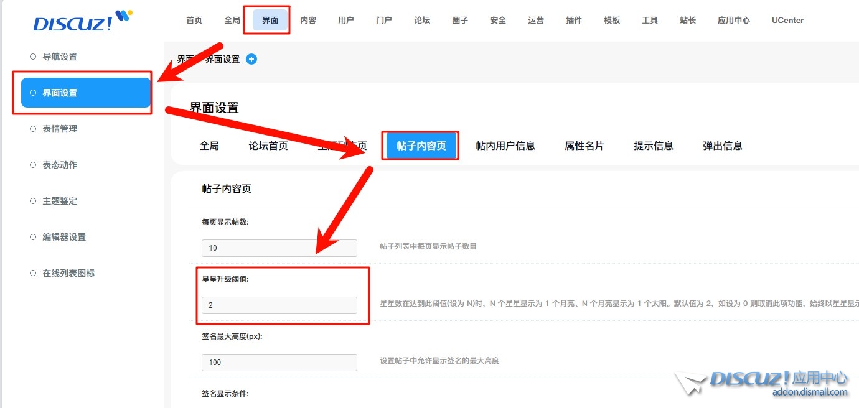Click the 每页显示帖数 input field

pyautogui.click(x=279, y=248)
